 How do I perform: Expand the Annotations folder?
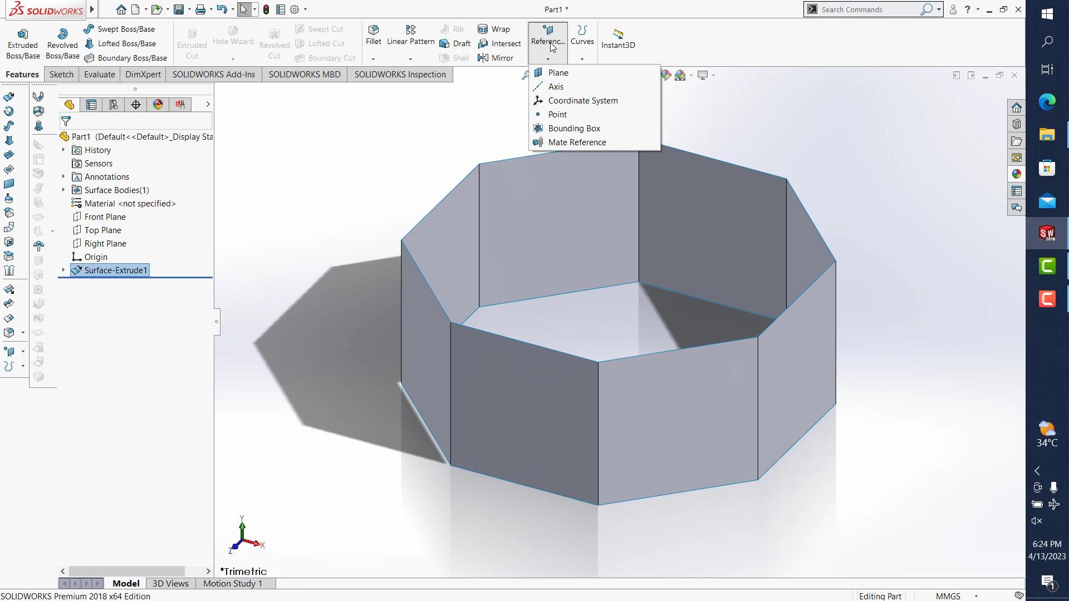63,177
